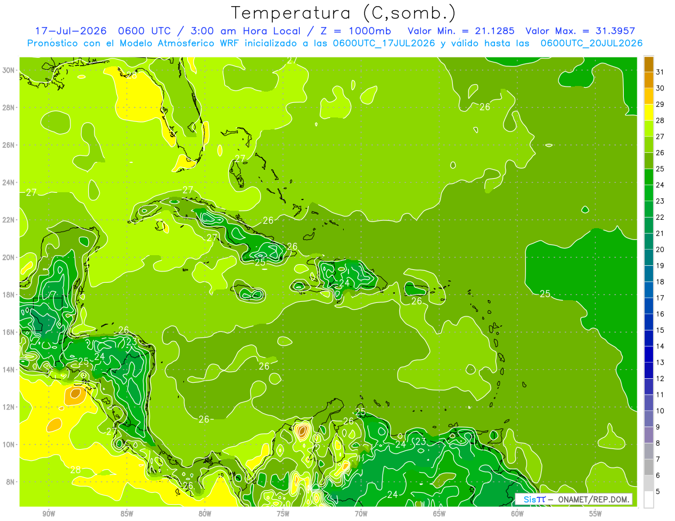The image size is (675, 521).
Task: Click the '20N' latitude label
Action: [x=10, y=257]
